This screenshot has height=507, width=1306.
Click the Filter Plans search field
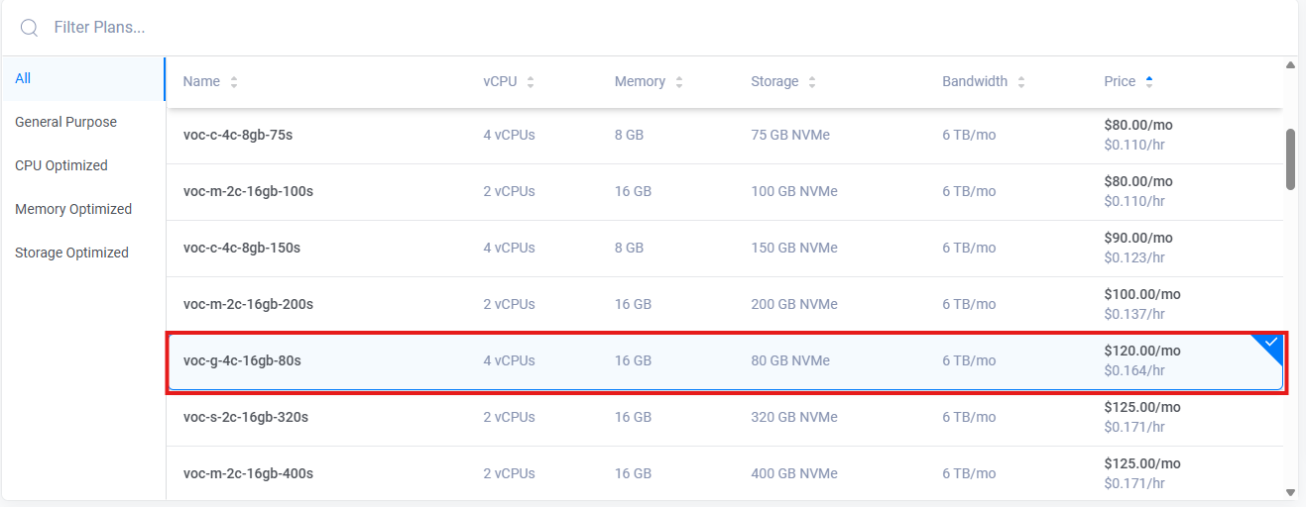point(595,28)
